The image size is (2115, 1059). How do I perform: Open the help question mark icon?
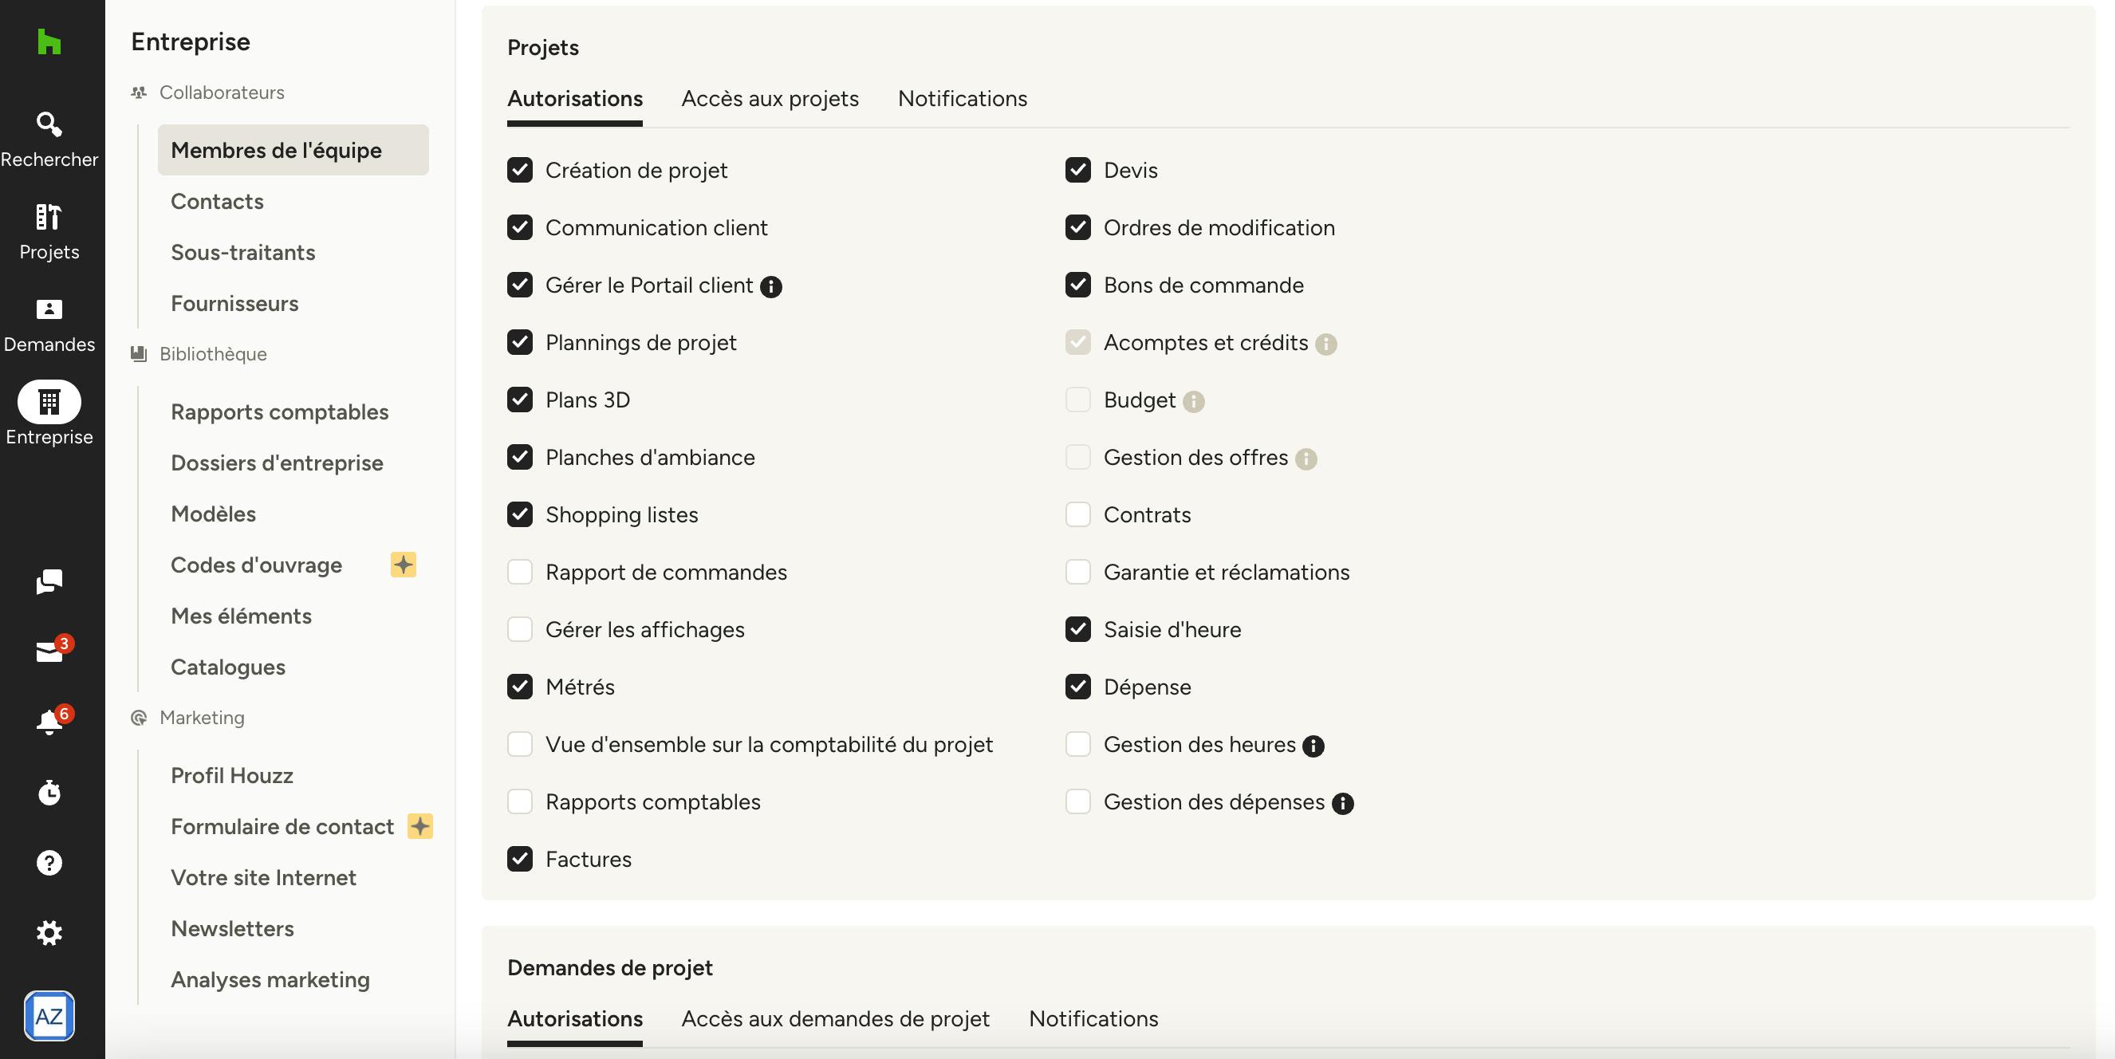click(49, 863)
